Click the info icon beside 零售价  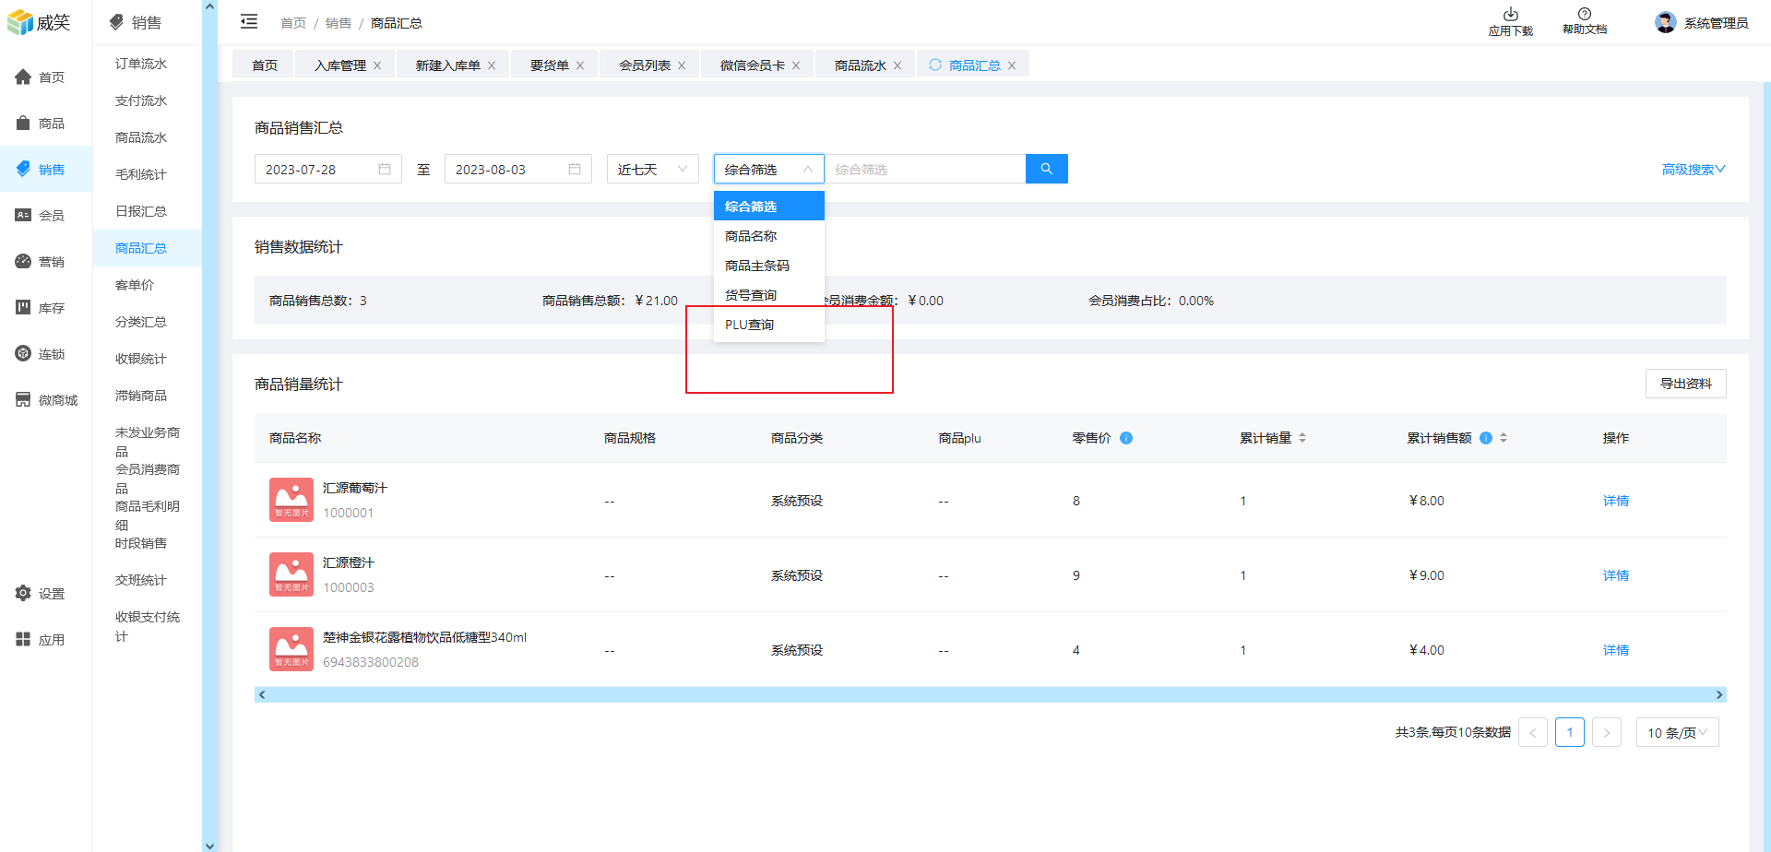click(1126, 438)
